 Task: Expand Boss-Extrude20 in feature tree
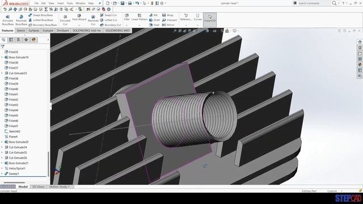point(2,142)
